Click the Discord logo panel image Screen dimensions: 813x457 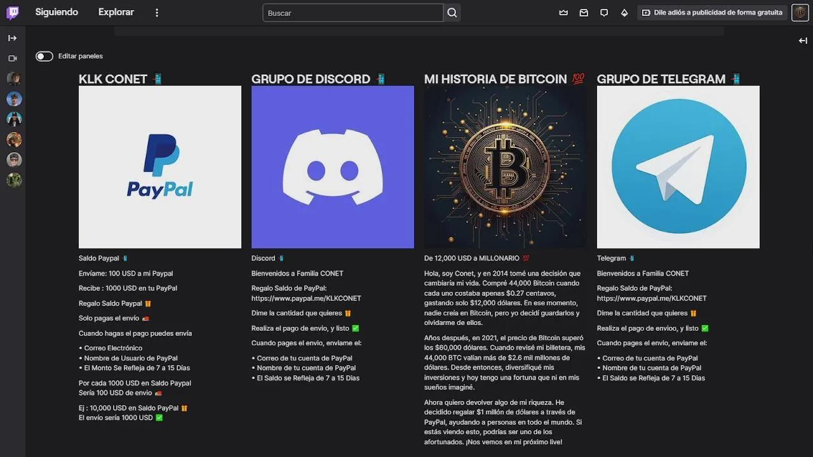coord(333,167)
